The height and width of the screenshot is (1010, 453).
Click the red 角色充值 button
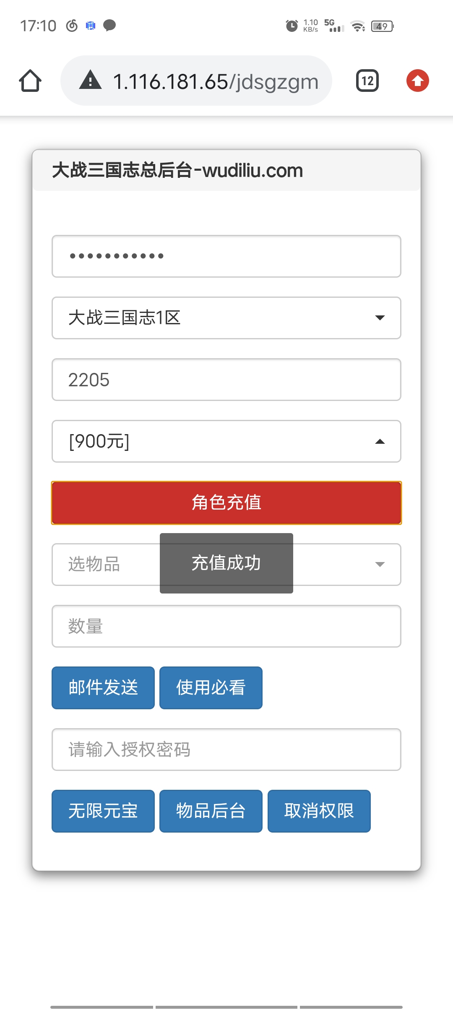[x=226, y=503]
